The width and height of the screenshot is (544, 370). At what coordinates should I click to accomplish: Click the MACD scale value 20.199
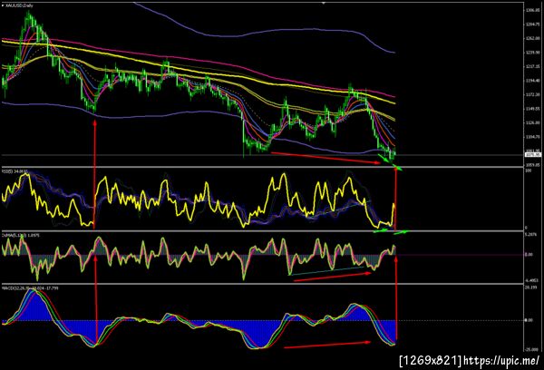coord(530,287)
